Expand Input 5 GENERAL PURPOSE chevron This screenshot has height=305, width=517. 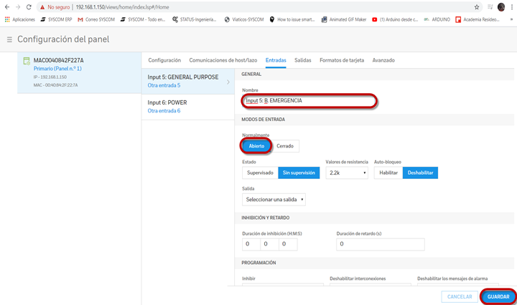pos(228,82)
